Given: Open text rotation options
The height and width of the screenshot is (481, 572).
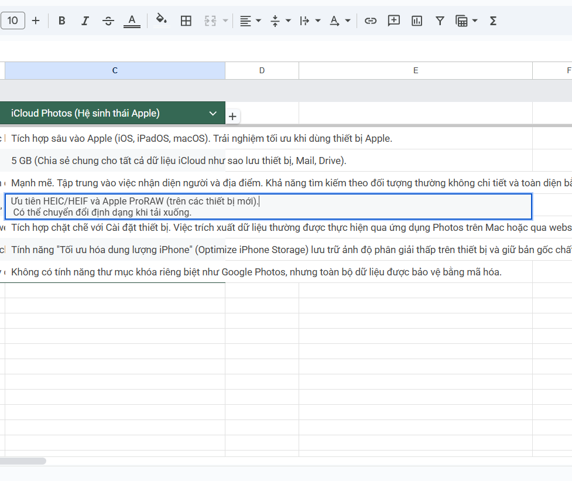Looking at the screenshot, I should [x=334, y=21].
